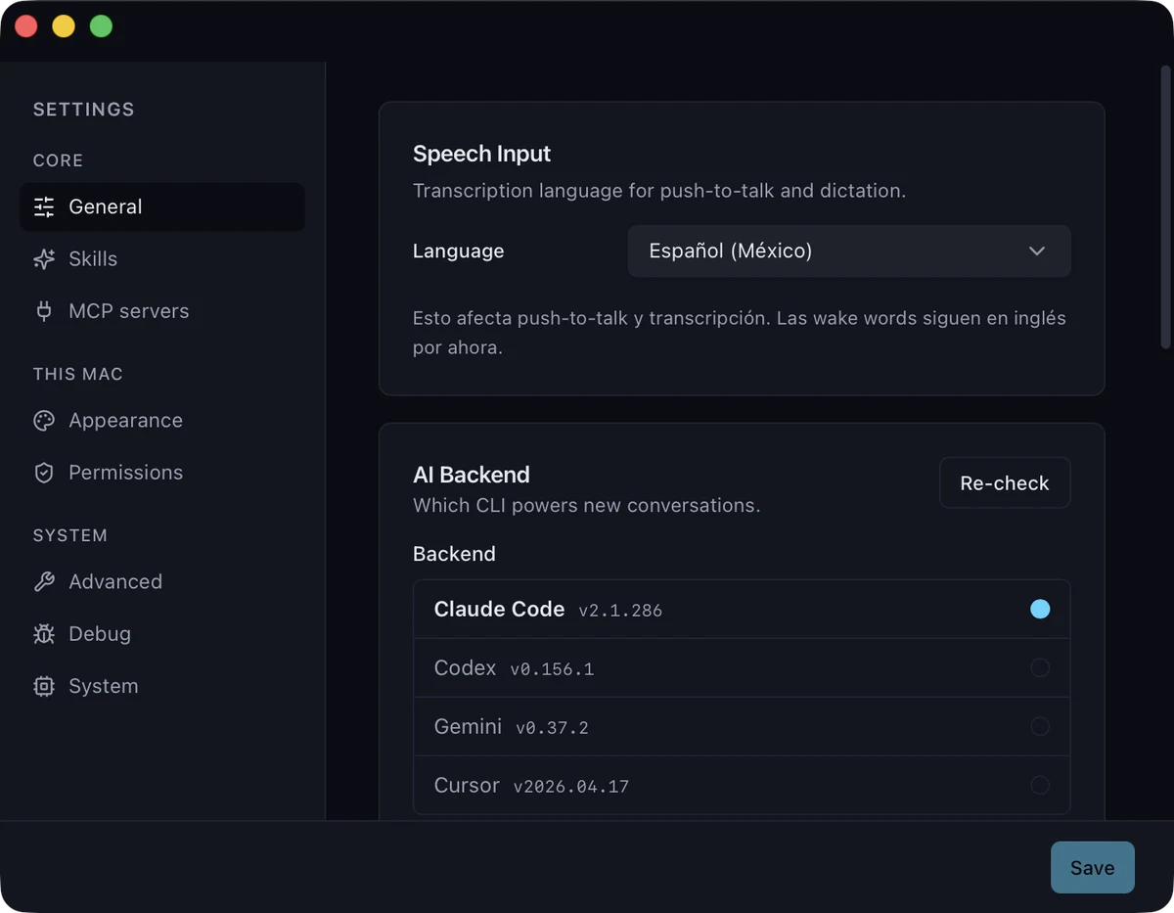The image size is (1174, 913).
Task: Click the Language dropdown chevron arrow
Action: tap(1037, 251)
